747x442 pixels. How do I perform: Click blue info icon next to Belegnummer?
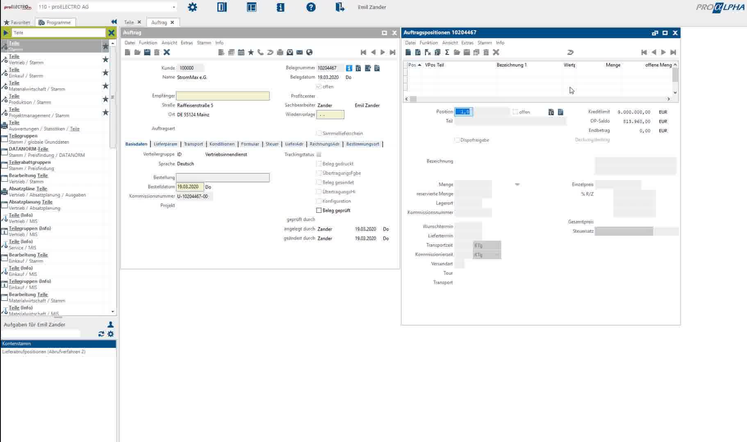coord(349,68)
